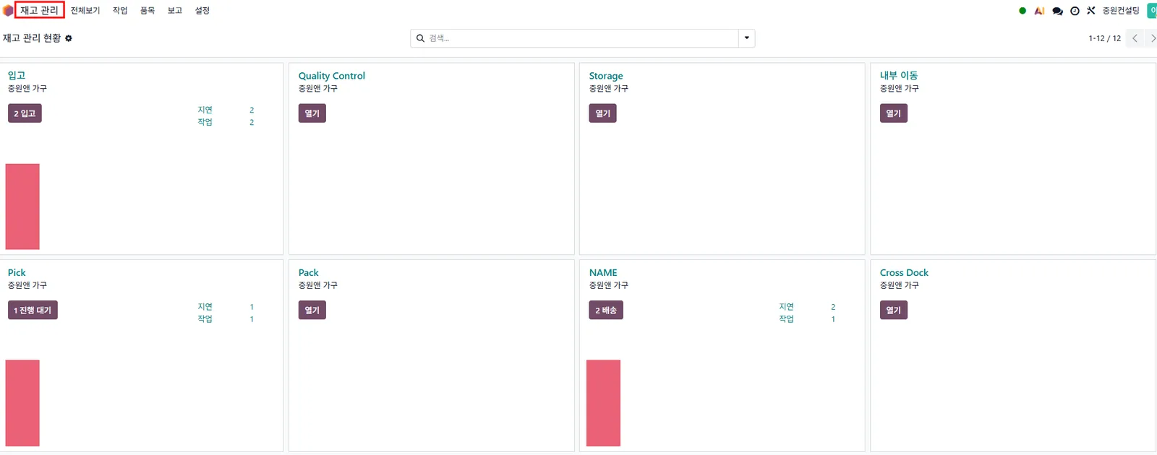This screenshot has height=455, width=1157.
Task: Open the chat conversations icon
Action: click(1057, 11)
